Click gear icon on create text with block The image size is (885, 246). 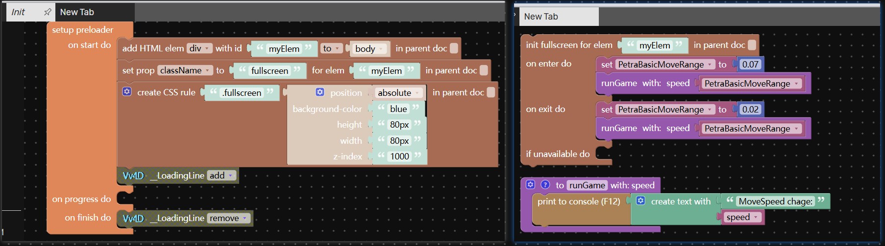(x=640, y=201)
